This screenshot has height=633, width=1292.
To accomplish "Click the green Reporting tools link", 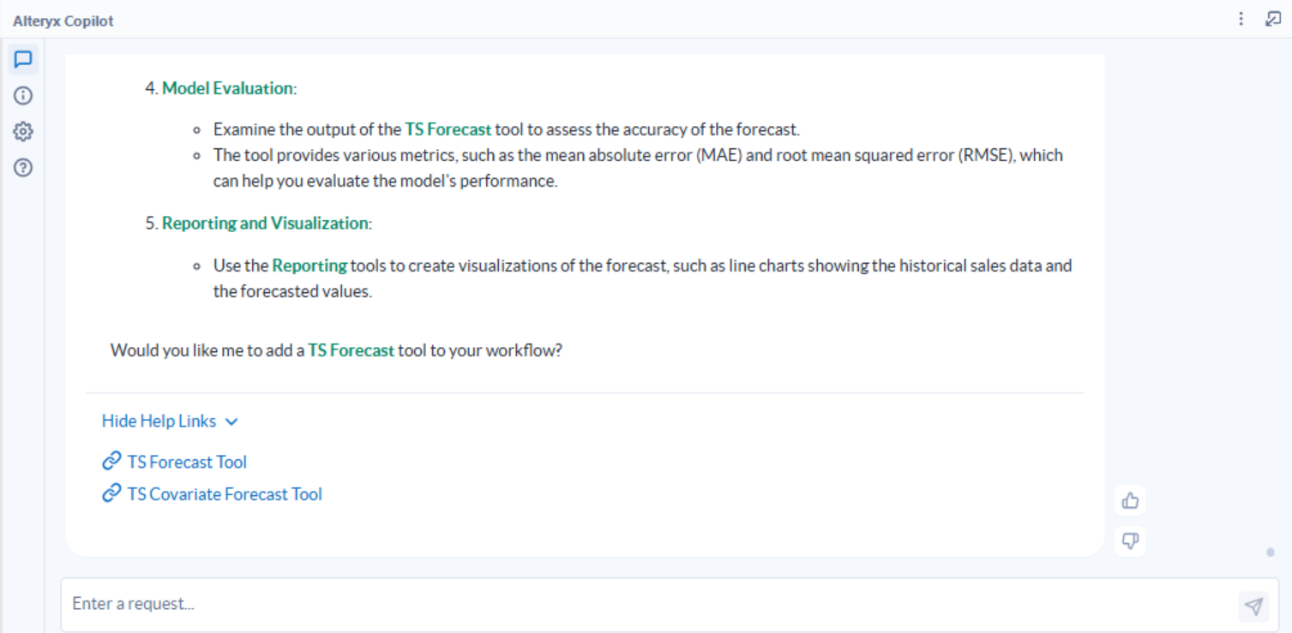I will (309, 266).
